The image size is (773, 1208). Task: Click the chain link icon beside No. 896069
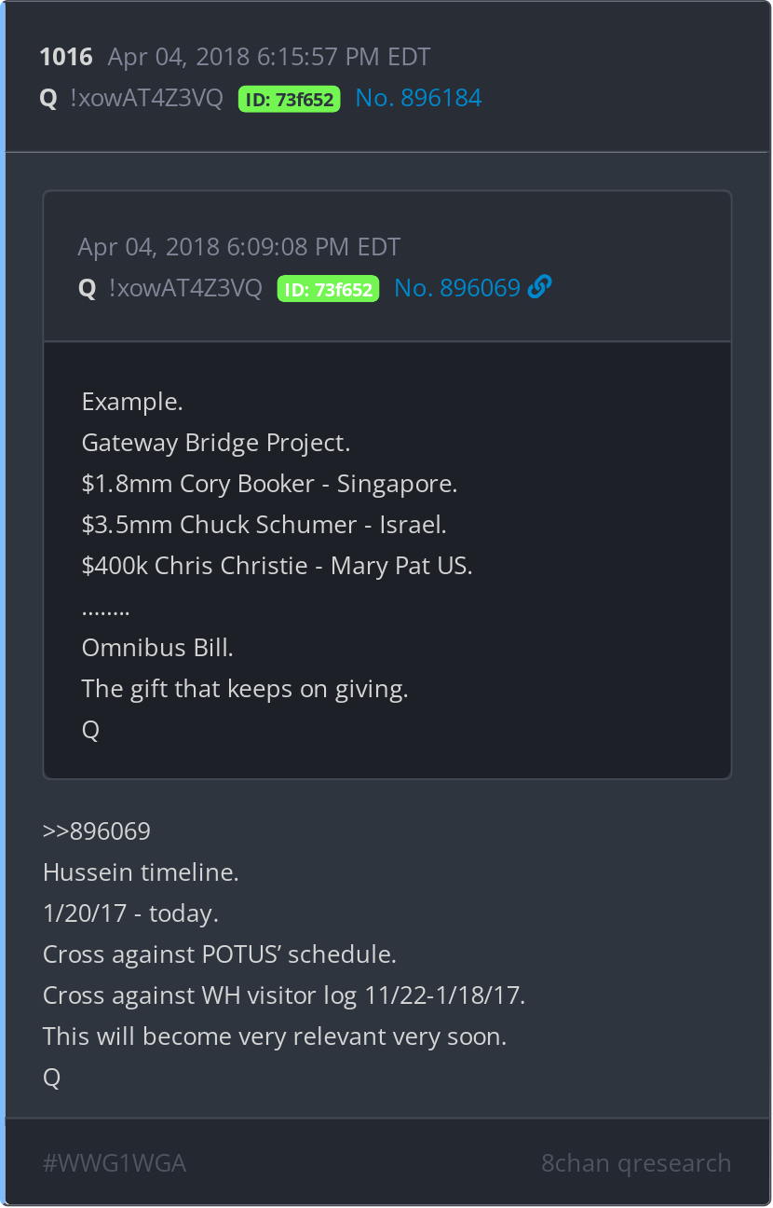tap(539, 288)
